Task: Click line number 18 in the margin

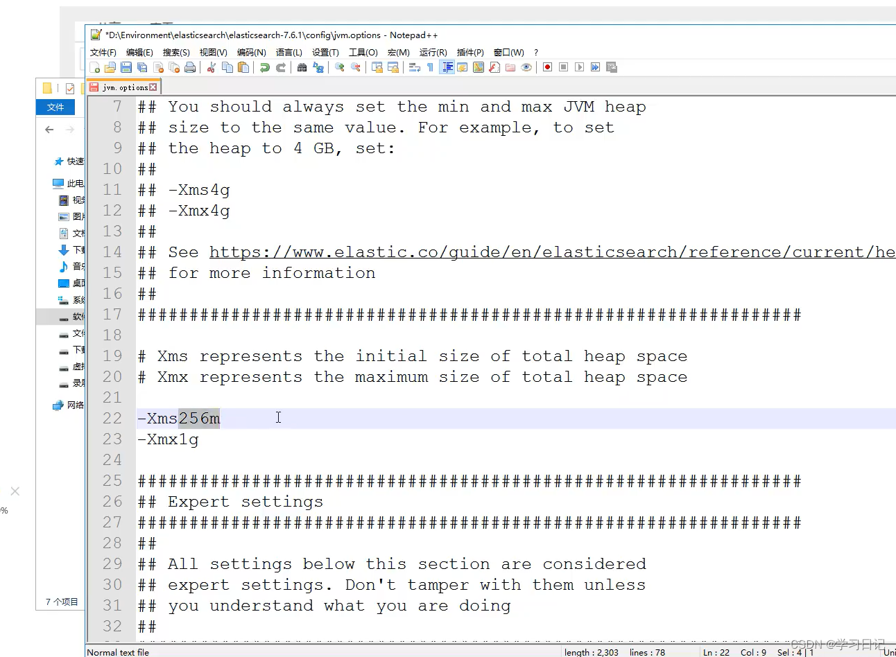Action: (x=112, y=335)
